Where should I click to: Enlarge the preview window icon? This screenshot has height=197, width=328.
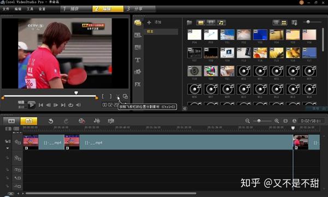pyautogui.click(x=125, y=96)
